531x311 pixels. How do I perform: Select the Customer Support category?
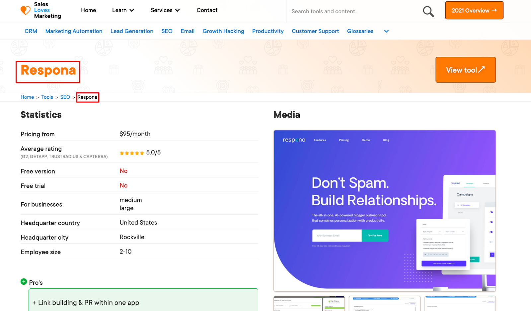click(x=315, y=31)
